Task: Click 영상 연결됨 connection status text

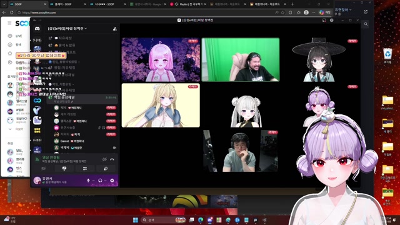Action: pyautogui.click(x=51, y=157)
